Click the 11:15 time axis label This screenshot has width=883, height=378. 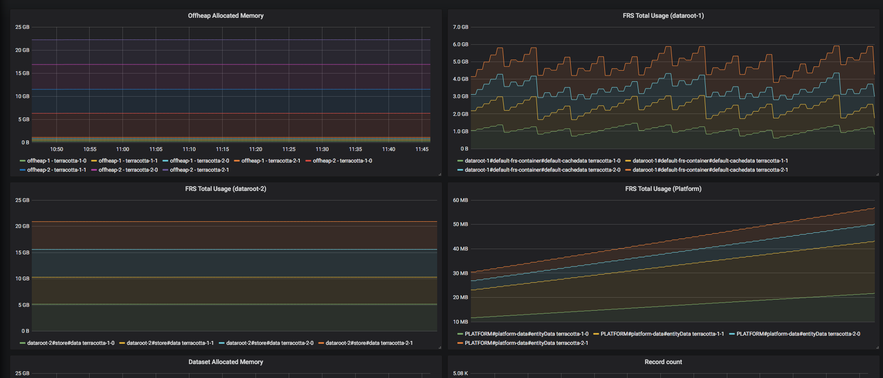tap(222, 149)
